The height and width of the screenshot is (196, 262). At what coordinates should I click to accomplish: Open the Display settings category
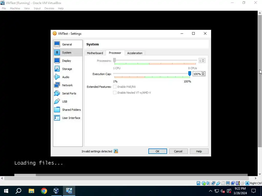point(68,61)
